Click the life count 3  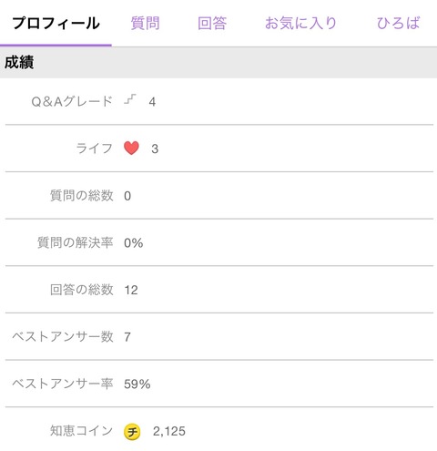point(155,149)
